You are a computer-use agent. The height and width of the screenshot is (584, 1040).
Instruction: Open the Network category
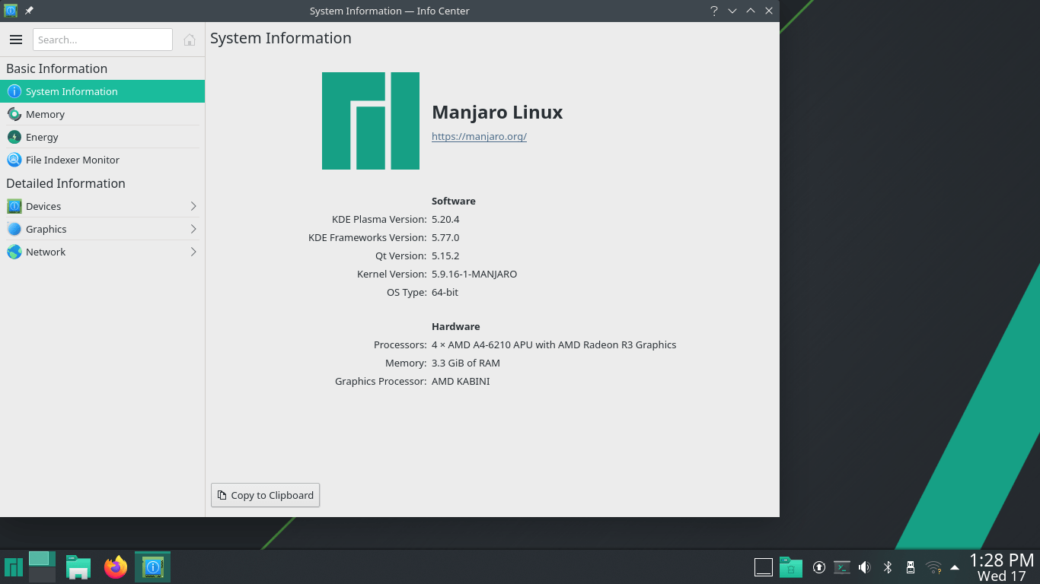click(102, 252)
